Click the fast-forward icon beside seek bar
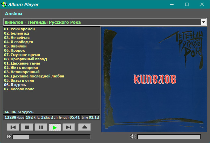This screenshot has width=210, height=143. (x=9, y=137)
